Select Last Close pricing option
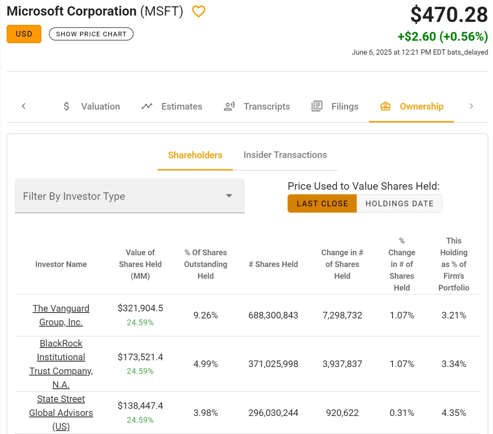Screen dimensions: 493x434 [x=322, y=203]
